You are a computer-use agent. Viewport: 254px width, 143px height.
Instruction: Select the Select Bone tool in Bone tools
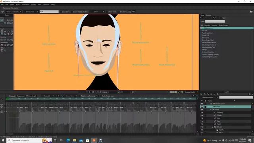2,20
